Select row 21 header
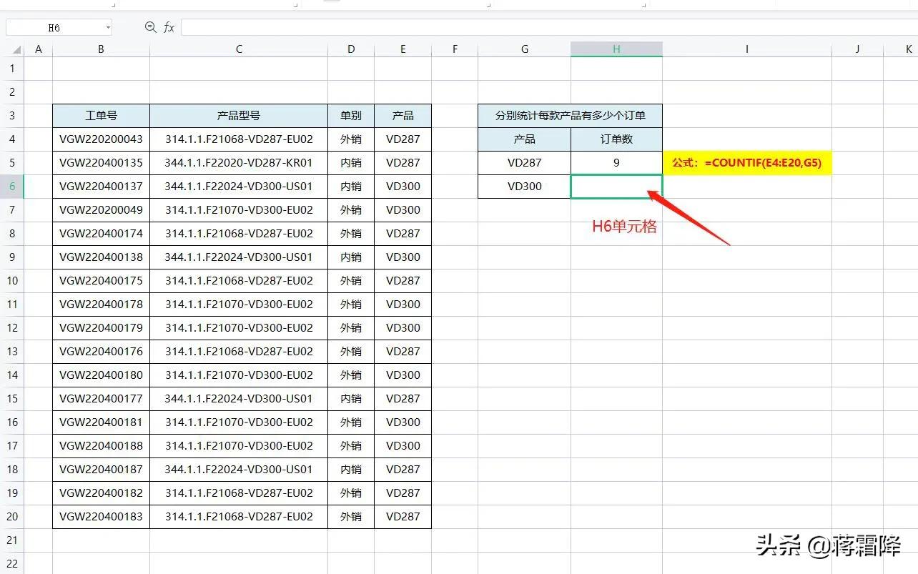 pyautogui.click(x=12, y=540)
